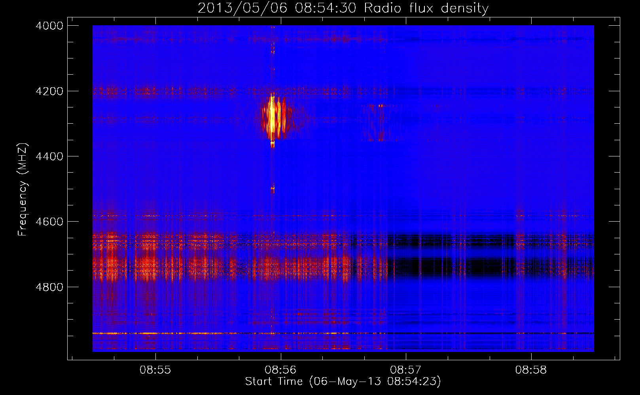This screenshot has height=395, width=640.
Task: Click the bright yellow radio burst near 4300 MHz
Action: coord(273,117)
